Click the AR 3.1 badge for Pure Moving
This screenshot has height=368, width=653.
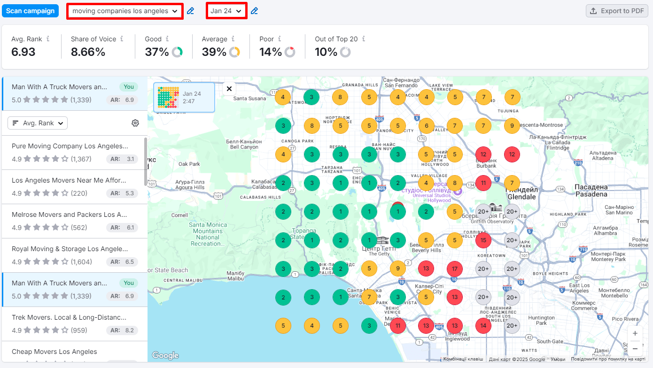pos(122,159)
